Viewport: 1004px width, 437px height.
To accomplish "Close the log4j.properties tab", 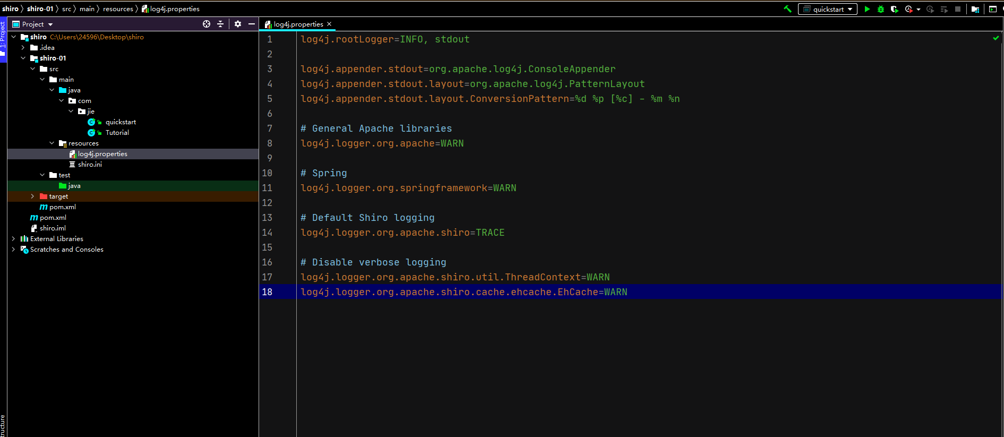I will (x=329, y=24).
